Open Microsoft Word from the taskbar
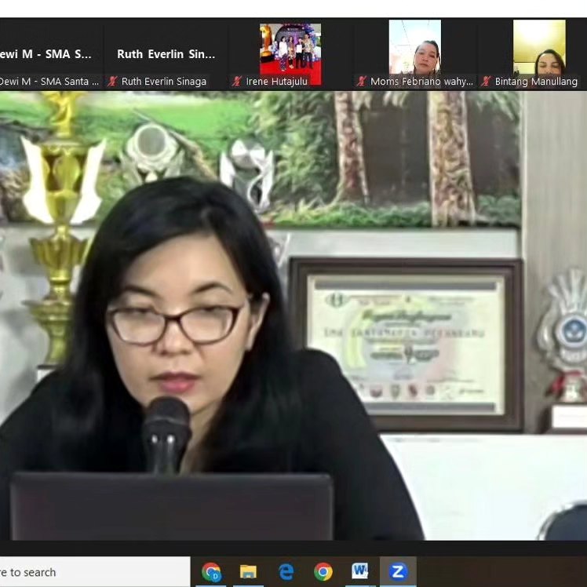 coord(360,572)
